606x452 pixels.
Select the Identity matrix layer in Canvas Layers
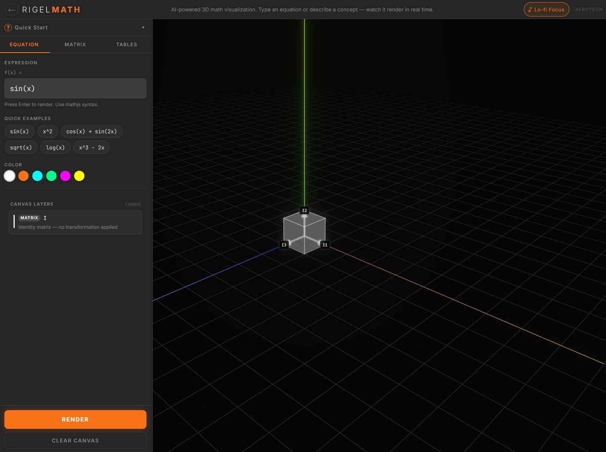click(75, 222)
